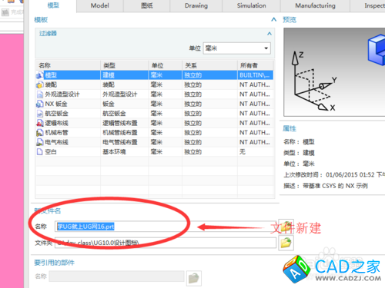This screenshot has height=288, width=385.
Task: Switch to the 图纸 tab
Action: coord(147,5)
